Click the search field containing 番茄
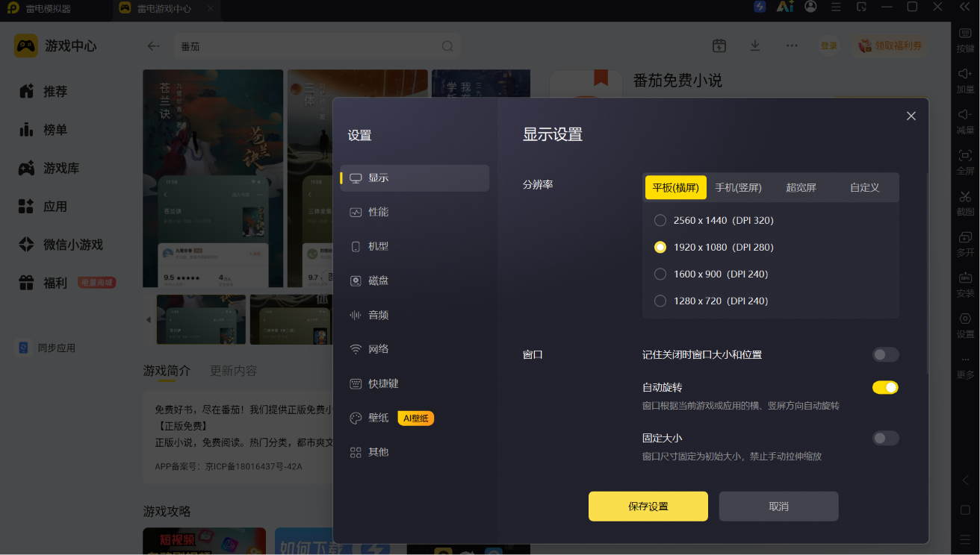Viewport: 980px width, 555px height. pos(317,46)
